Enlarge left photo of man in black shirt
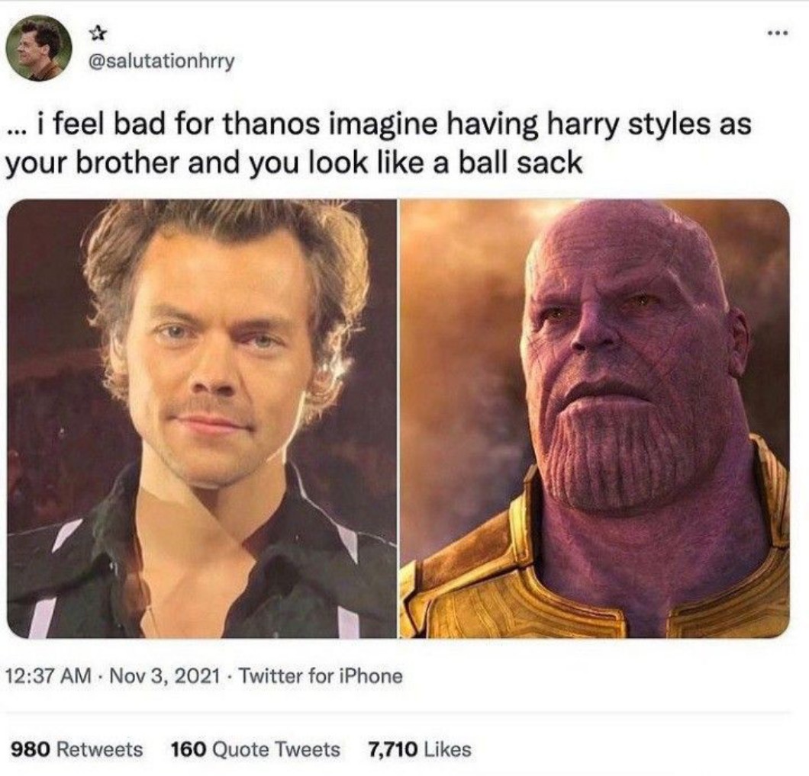The height and width of the screenshot is (776, 809). (x=202, y=418)
